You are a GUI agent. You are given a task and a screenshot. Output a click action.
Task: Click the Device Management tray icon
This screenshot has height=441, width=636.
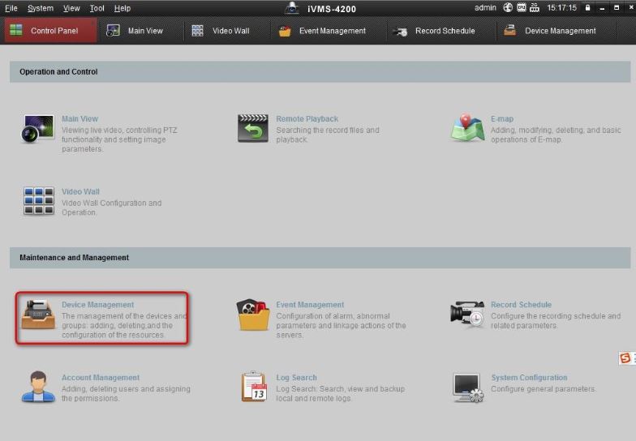38,315
